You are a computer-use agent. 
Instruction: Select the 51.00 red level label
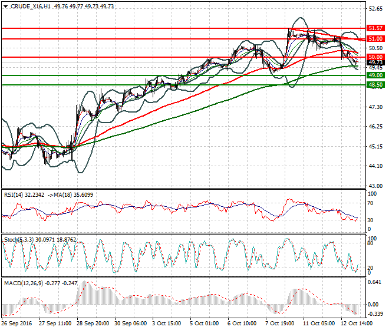click(375, 39)
